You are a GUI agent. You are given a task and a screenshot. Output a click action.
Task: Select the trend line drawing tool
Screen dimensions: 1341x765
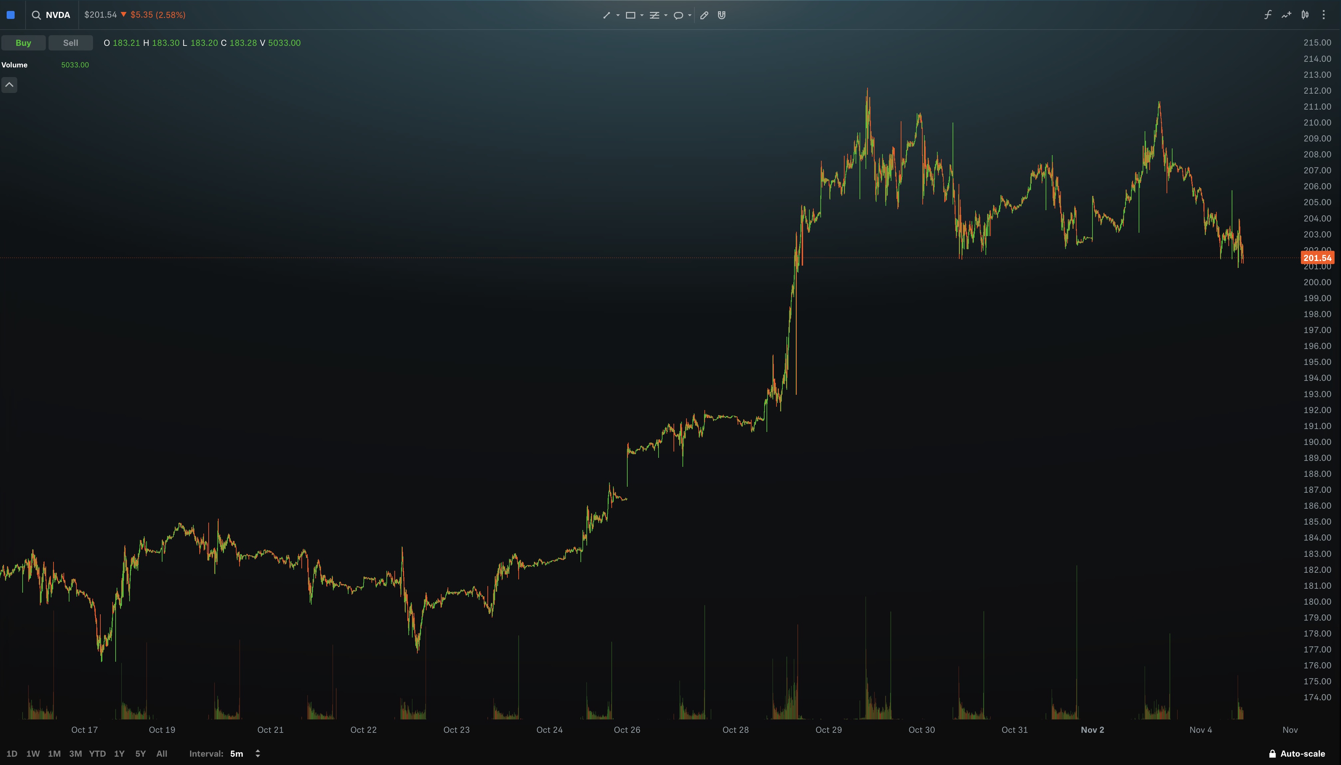(606, 15)
